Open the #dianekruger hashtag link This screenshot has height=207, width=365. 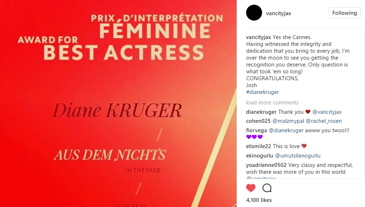click(262, 92)
